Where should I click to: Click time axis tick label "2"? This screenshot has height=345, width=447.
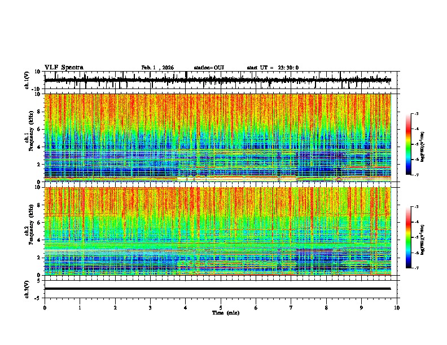pos(115,308)
